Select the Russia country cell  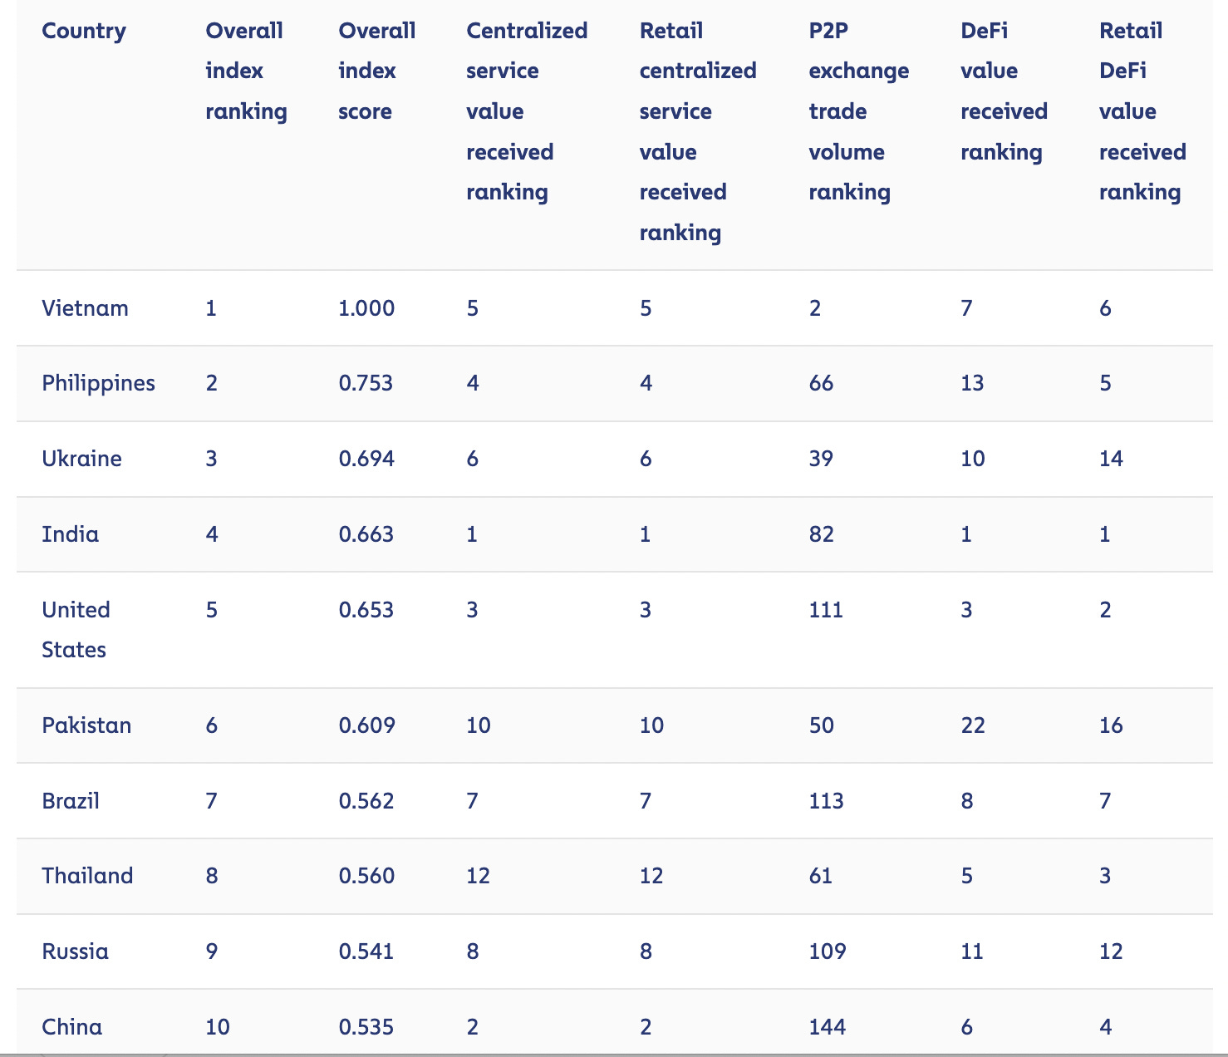(76, 951)
